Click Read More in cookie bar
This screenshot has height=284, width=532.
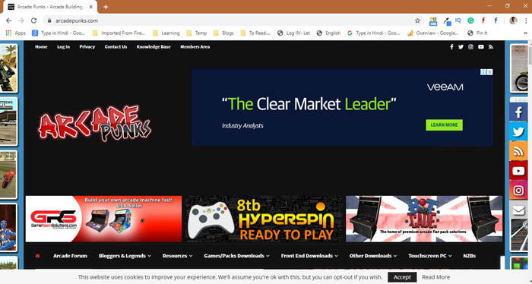(435, 277)
